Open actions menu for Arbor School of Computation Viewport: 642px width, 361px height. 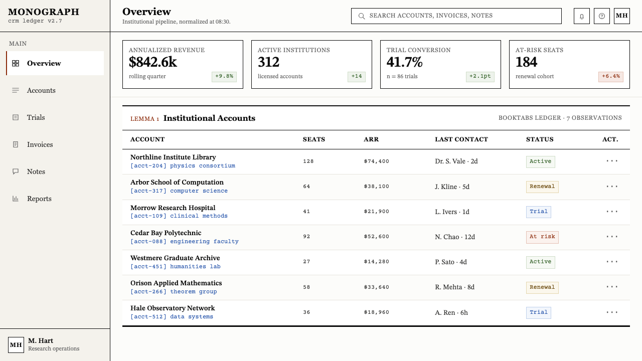tap(612, 187)
